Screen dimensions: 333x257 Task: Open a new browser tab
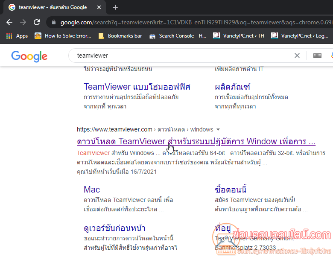[x=115, y=7]
